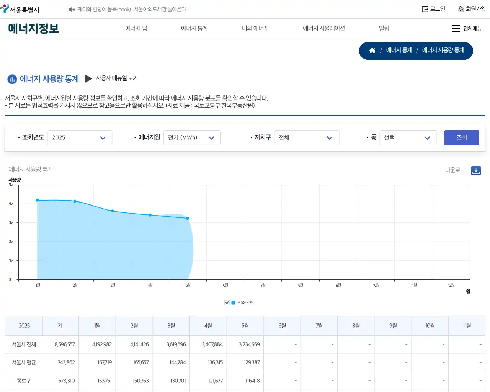The image size is (490, 392).
Task: Click the January data point on chart
Action: tap(37, 200)
